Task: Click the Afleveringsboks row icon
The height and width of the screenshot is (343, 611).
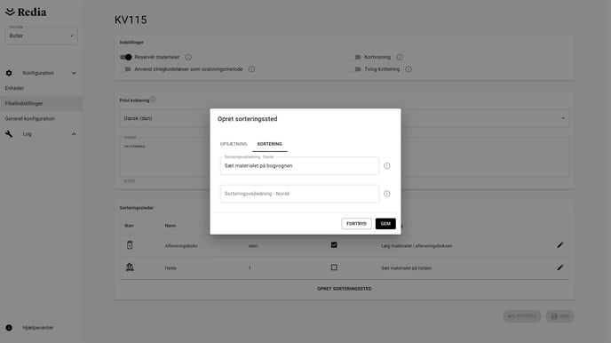Action: click(x=130, y=245)
